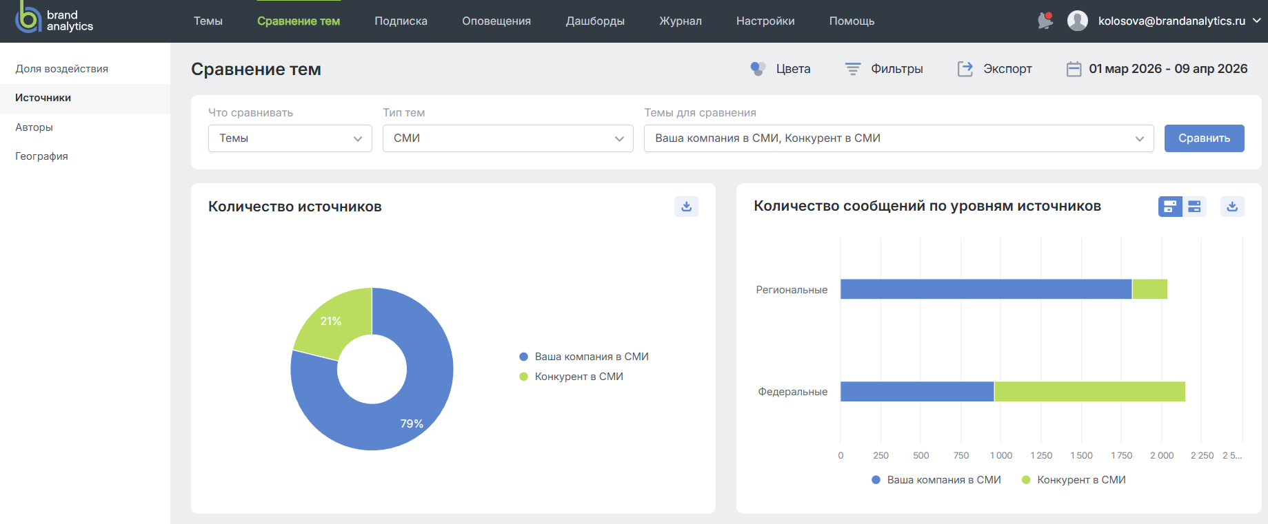The image size is (1268, 524).
Task: Click the Цвета label
Action: 793,69
